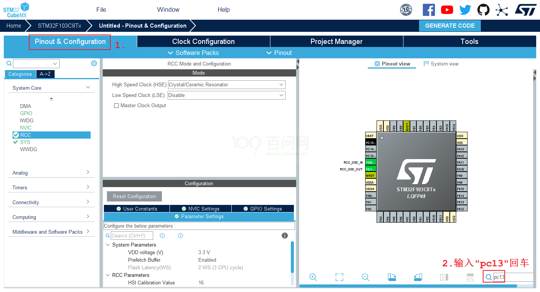This screenshot has height=292, width=540.
Task: Go to previous parameter search result
Action: [162, 236]
